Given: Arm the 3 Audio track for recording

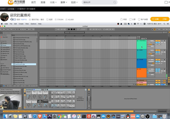Looking at the screenshot, I should point(165,60).
